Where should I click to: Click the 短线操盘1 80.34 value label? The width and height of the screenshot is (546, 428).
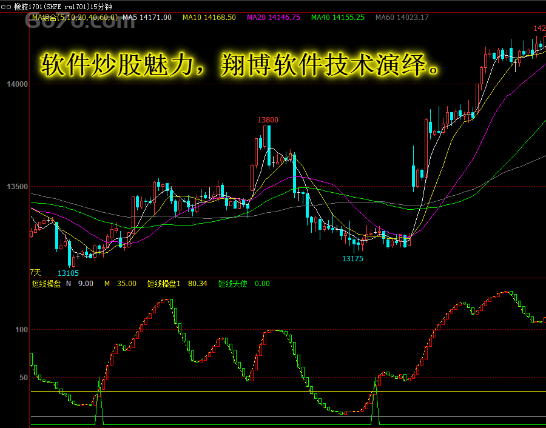click(177, 284)
